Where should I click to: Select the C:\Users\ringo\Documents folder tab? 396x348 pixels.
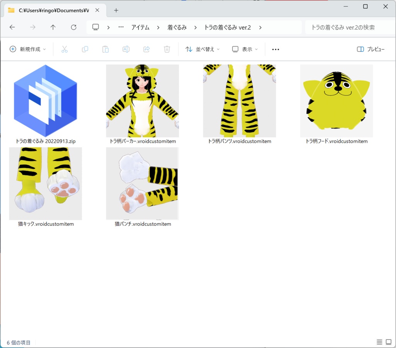[x=54, y=10]
